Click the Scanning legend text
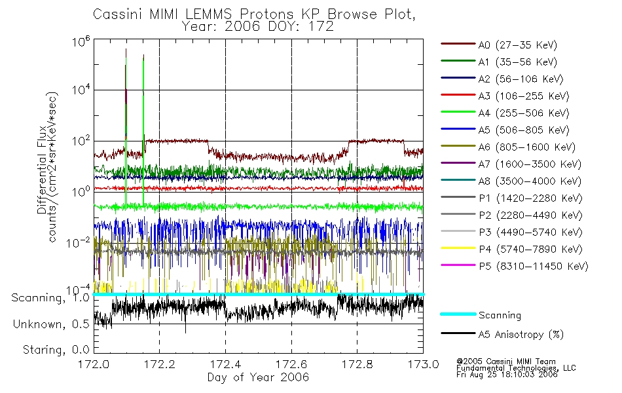 click(500, 316)
